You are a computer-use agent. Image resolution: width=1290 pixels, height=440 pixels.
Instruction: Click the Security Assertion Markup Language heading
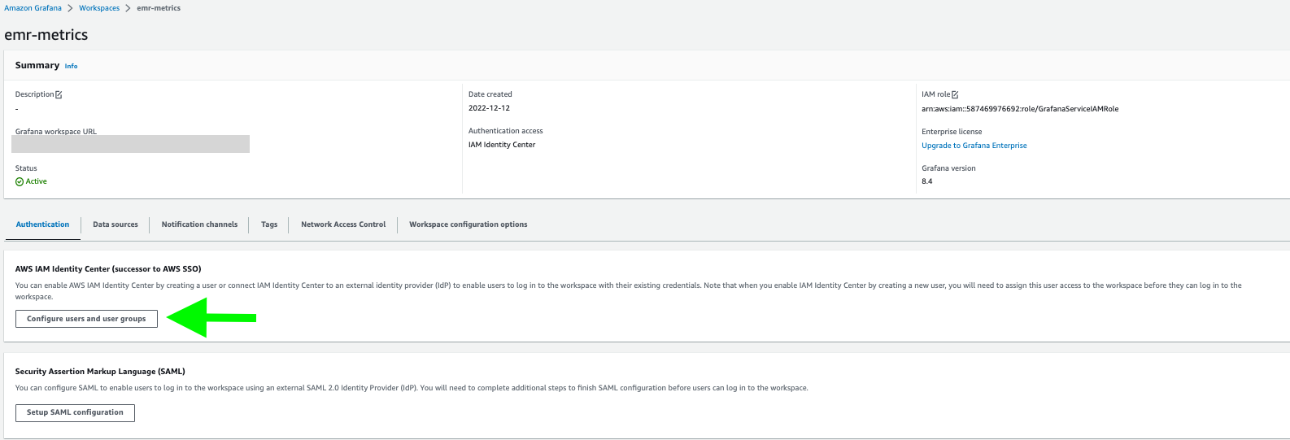tap(100, 372)
